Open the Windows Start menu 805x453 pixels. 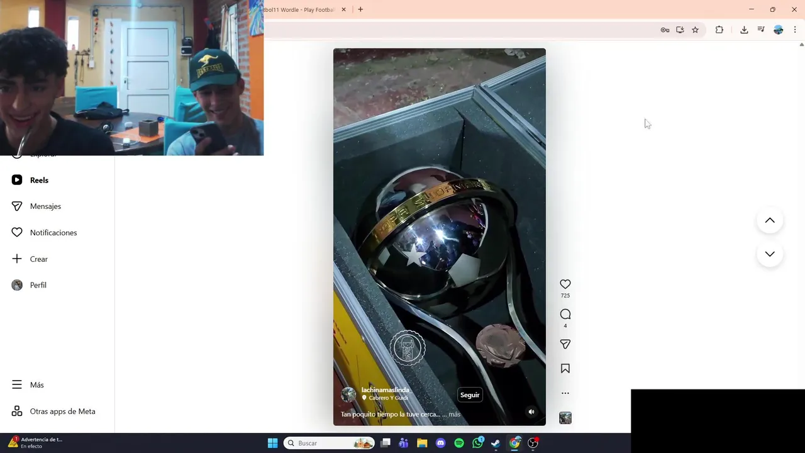tap(272, 443)
